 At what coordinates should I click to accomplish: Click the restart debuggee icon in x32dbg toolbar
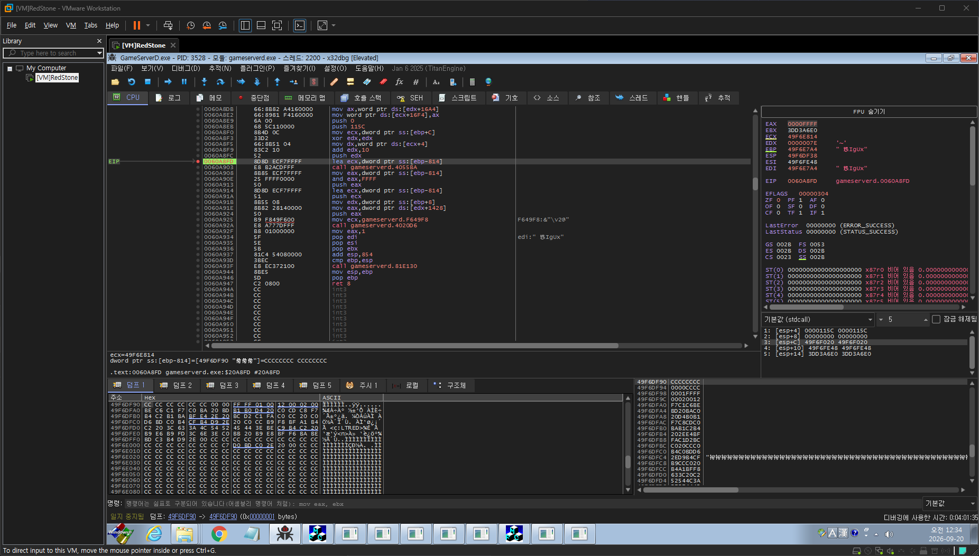pos(132,82)
